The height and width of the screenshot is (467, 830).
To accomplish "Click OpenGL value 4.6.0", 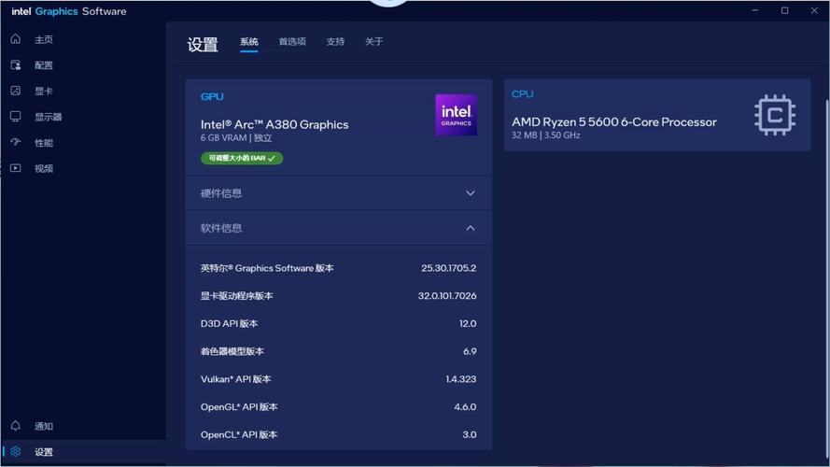I will point(465,406).
